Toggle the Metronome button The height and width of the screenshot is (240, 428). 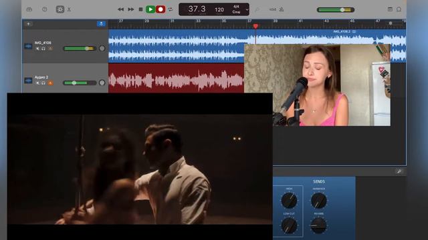[282, 9]
